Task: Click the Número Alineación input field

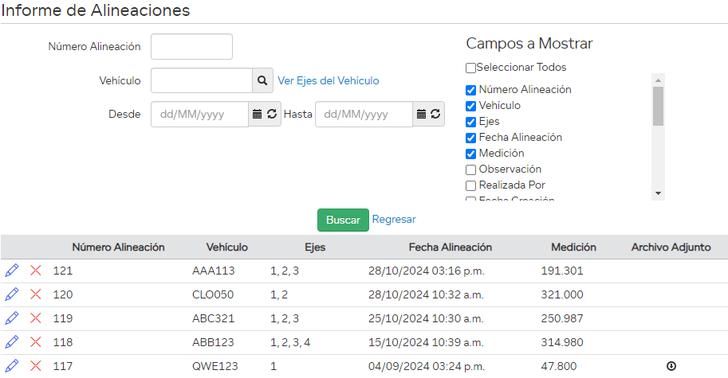Action: click(191, 46)
